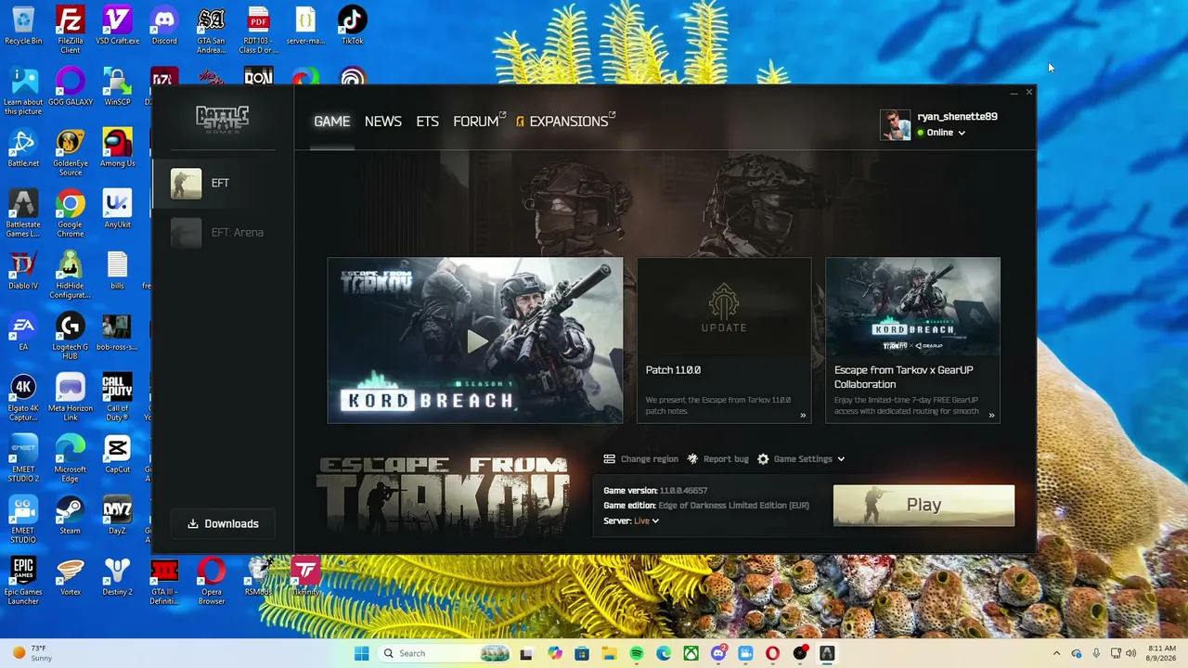Select the Call of Duty desktop icon
This screenshot has height=668, width=1188.
117,398
